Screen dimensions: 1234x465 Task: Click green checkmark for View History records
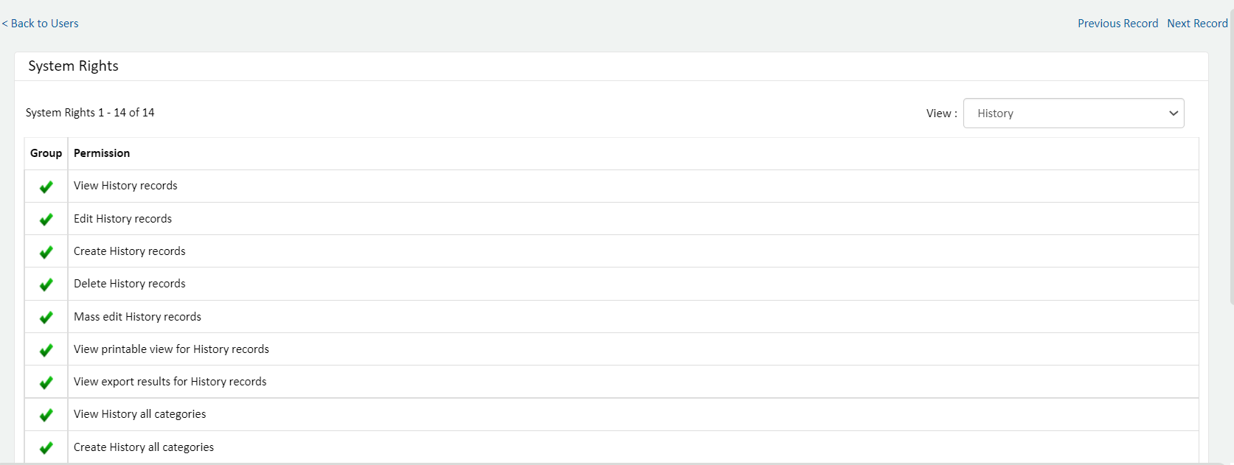point(46,187)
